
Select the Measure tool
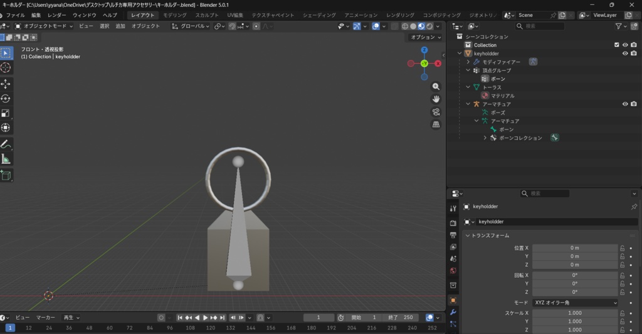(x=6, y=159)
